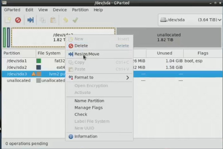Image resolution: width=223 pixels, height=149 pixels.
Task: Click the GParted window icon in title bar
Action: [4, 2]
